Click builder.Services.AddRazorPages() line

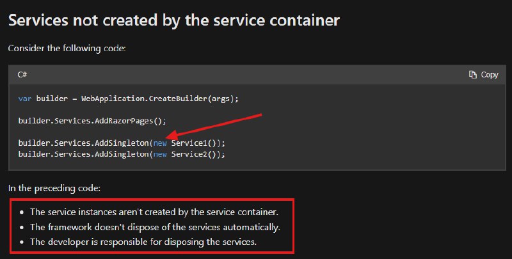92,121
